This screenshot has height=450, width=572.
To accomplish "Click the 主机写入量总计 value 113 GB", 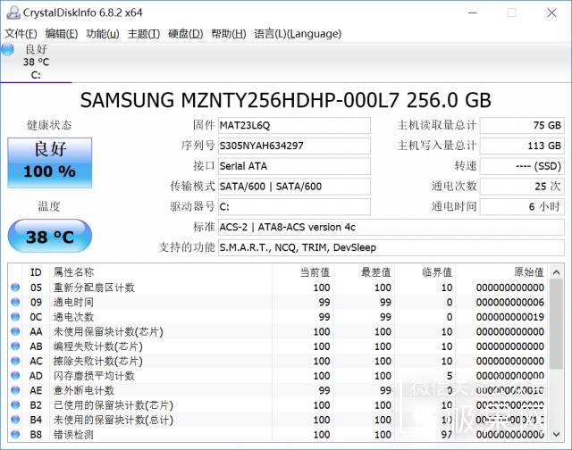I will (522, 146).
